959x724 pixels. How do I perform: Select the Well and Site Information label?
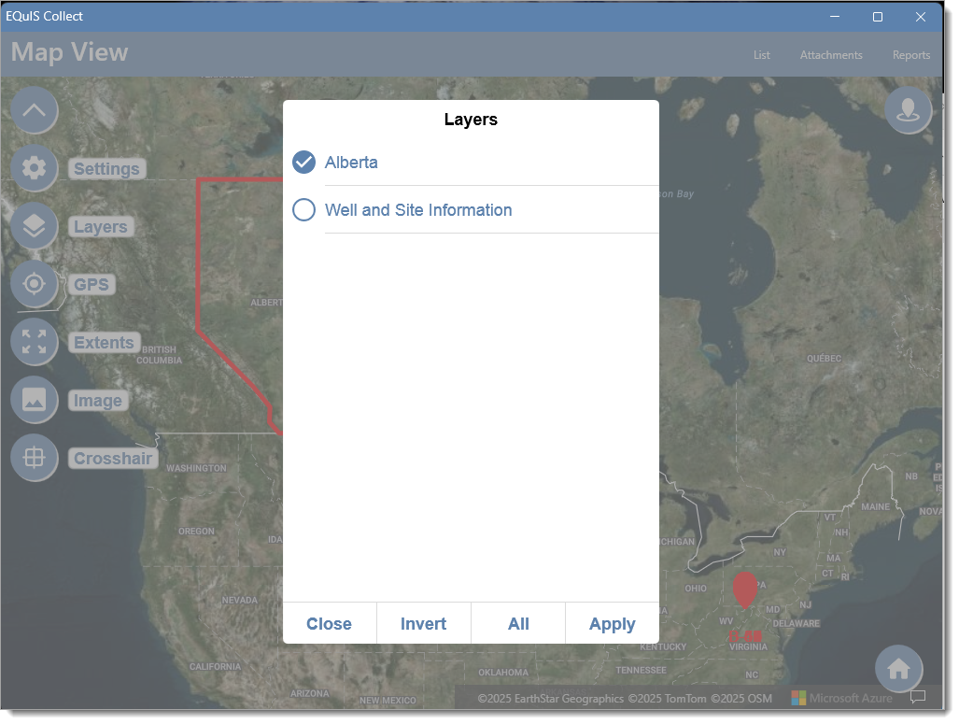click(x=418, y=210)
